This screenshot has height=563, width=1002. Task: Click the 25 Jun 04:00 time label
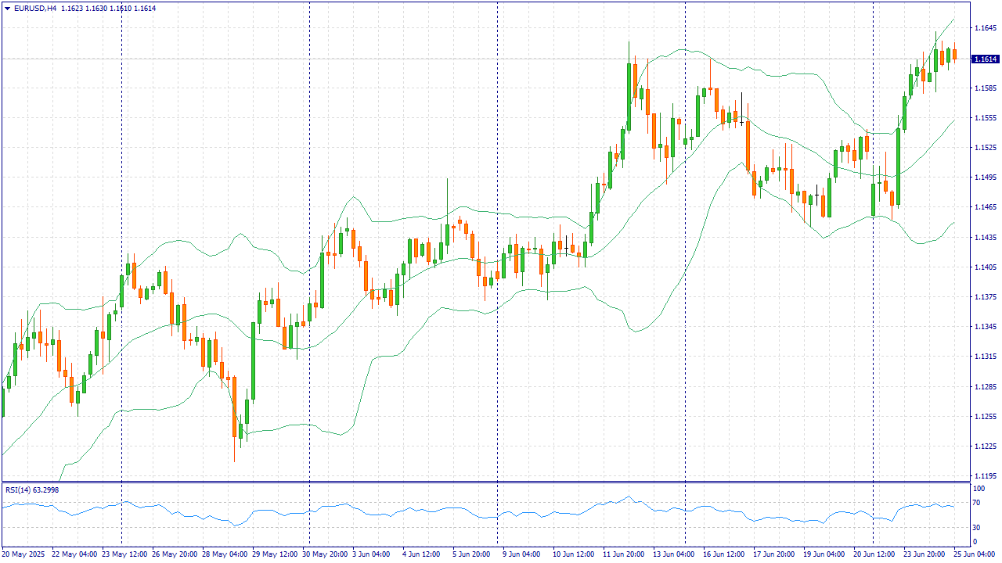coord(973,554)
